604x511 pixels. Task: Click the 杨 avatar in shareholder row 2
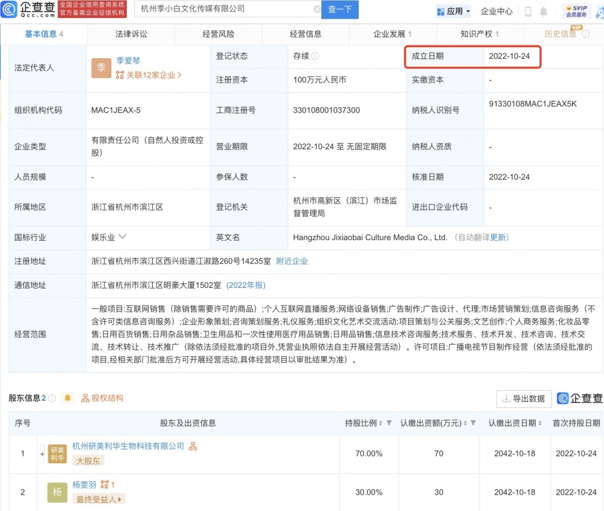click(x=57, y=492)
